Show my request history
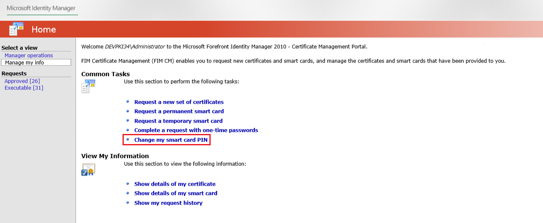This screenshot has width=543, height=223. coord(168,203)
